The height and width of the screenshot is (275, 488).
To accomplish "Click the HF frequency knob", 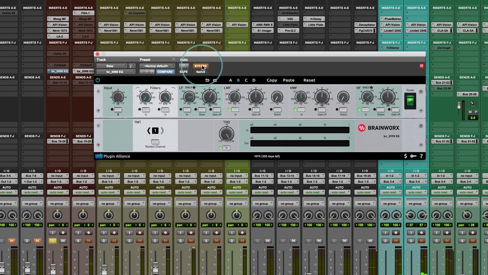I will point(367,98).
